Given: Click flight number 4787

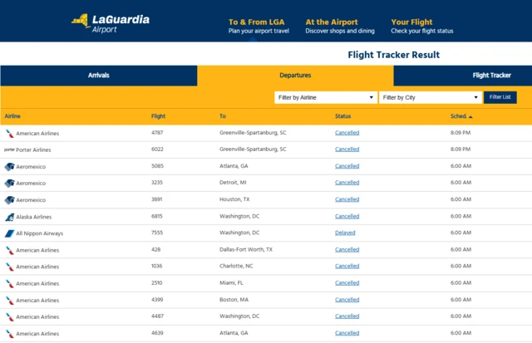Looking at the screenshot, I should pos(157,133).
